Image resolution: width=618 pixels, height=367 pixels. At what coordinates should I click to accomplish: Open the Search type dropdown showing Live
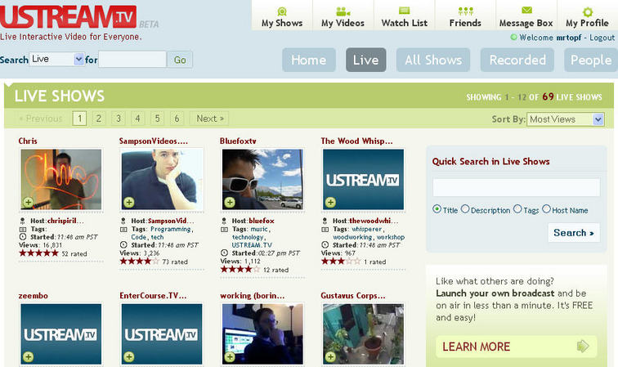click(56, 59)
